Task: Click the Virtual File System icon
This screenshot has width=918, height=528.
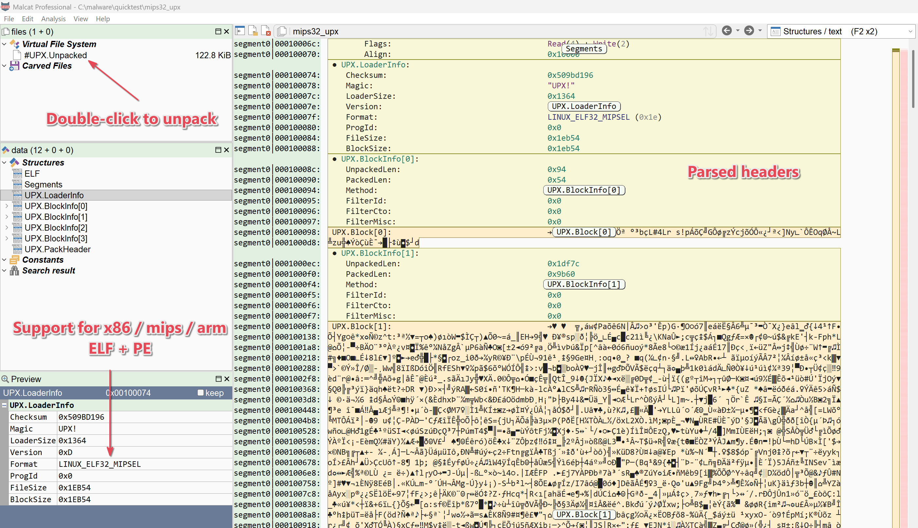Action: click(14, 44)
